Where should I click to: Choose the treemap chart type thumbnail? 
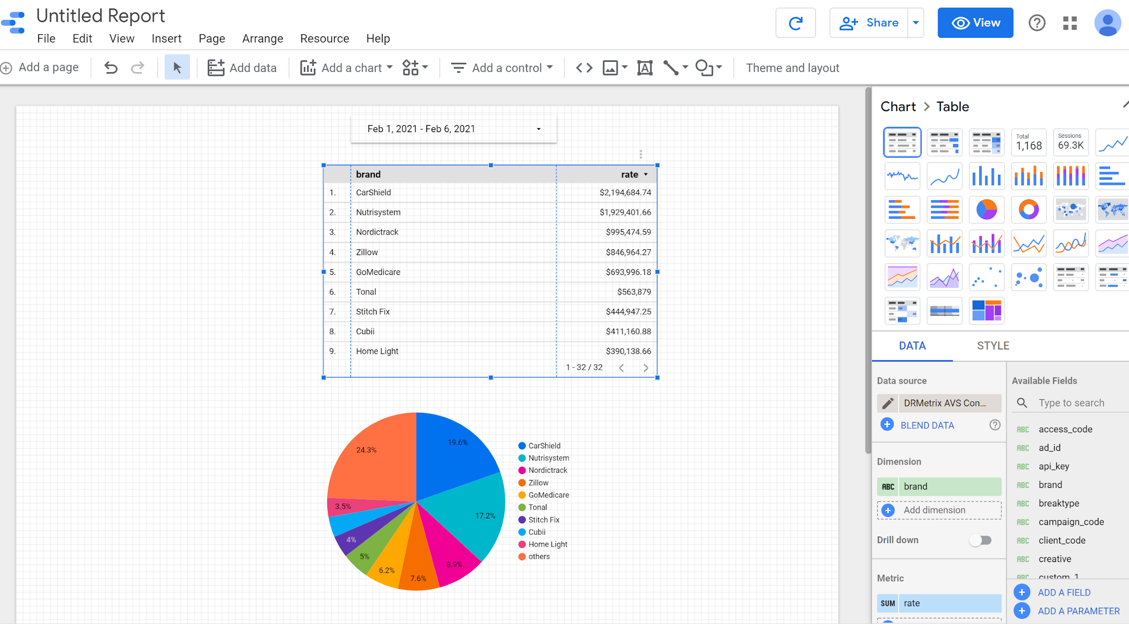tap(986, 311)
